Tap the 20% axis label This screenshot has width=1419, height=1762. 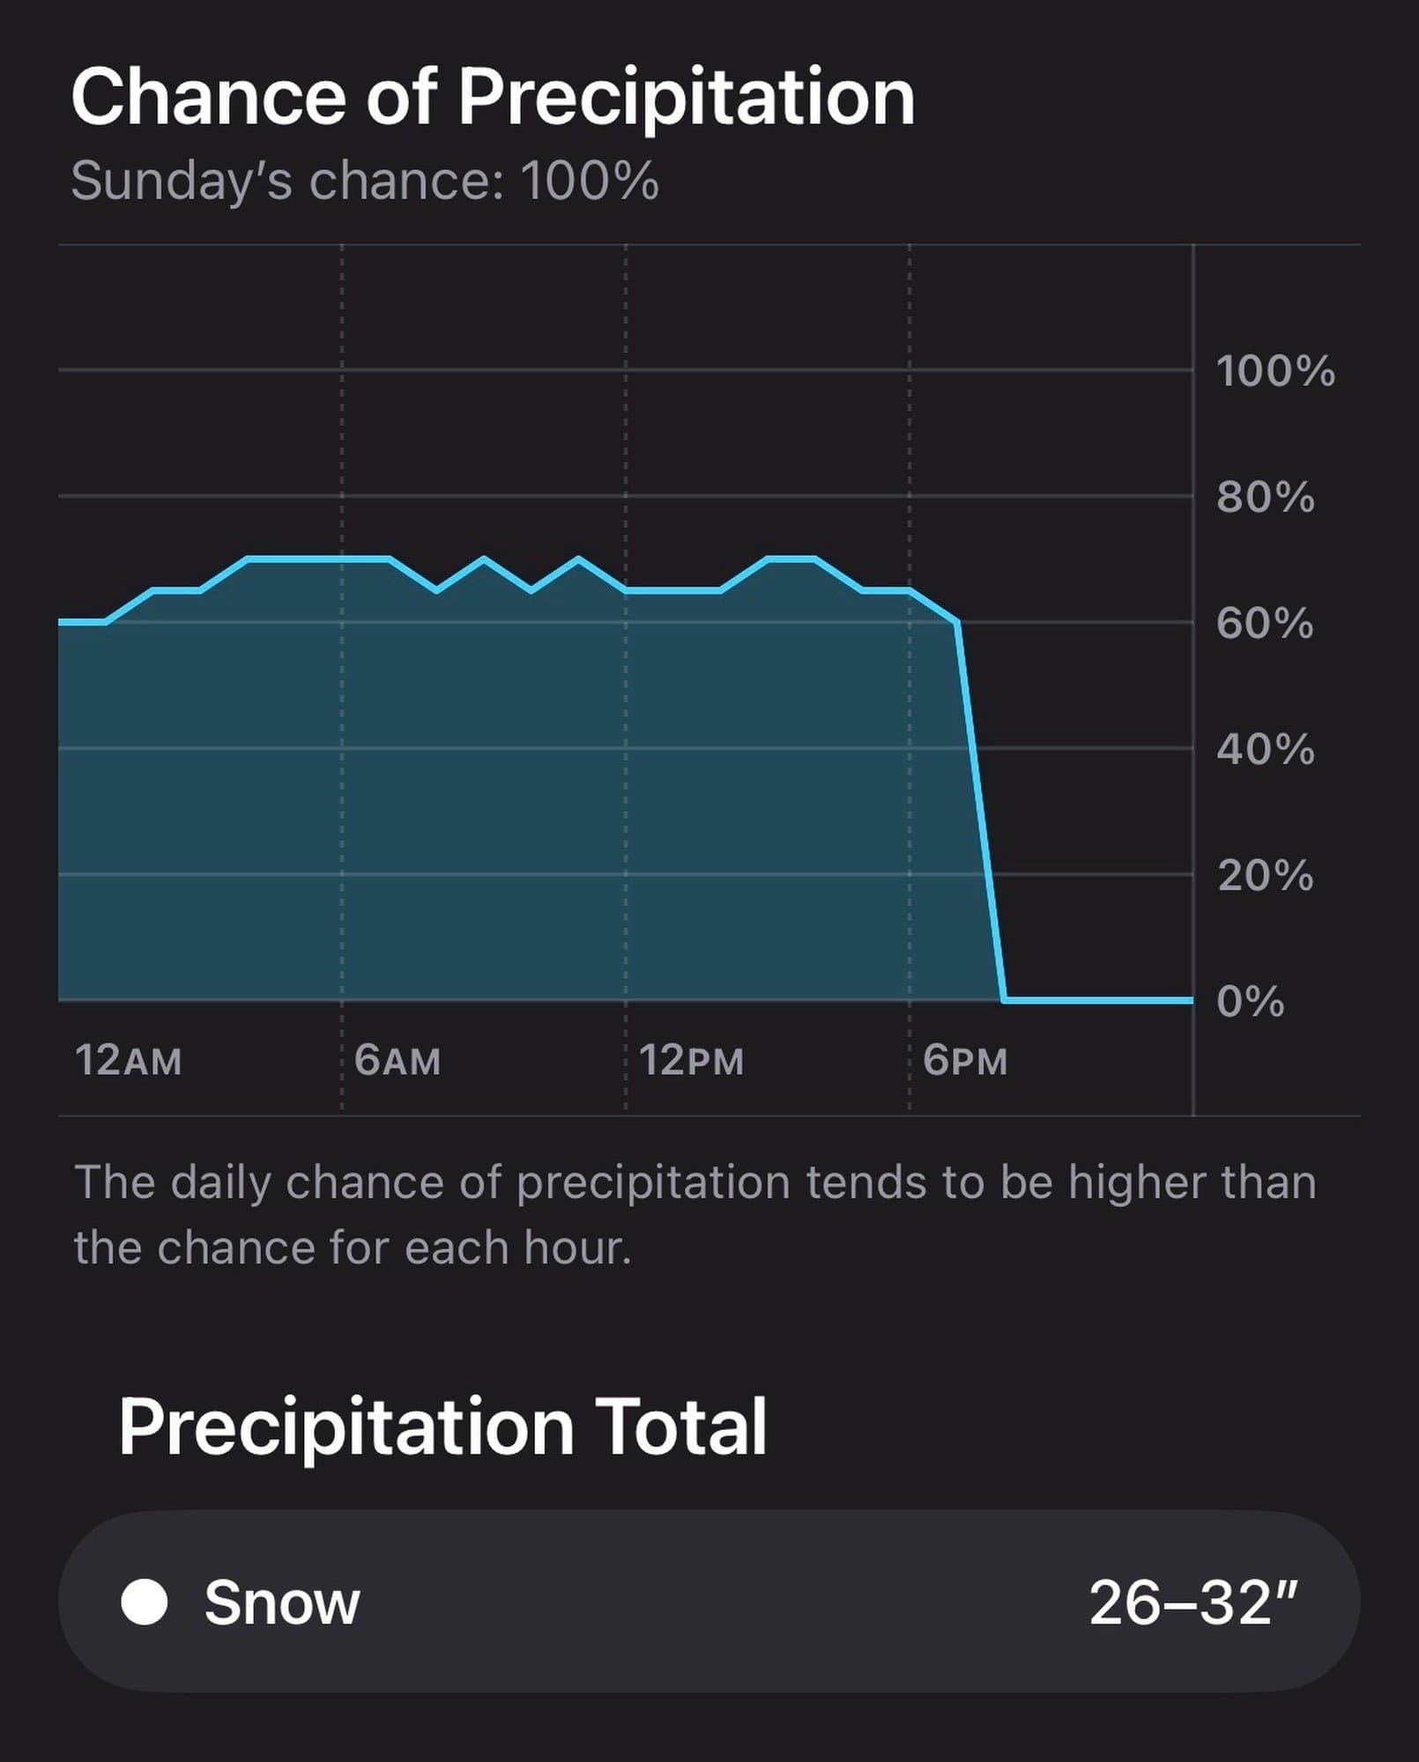click(x=1266, y=876)
